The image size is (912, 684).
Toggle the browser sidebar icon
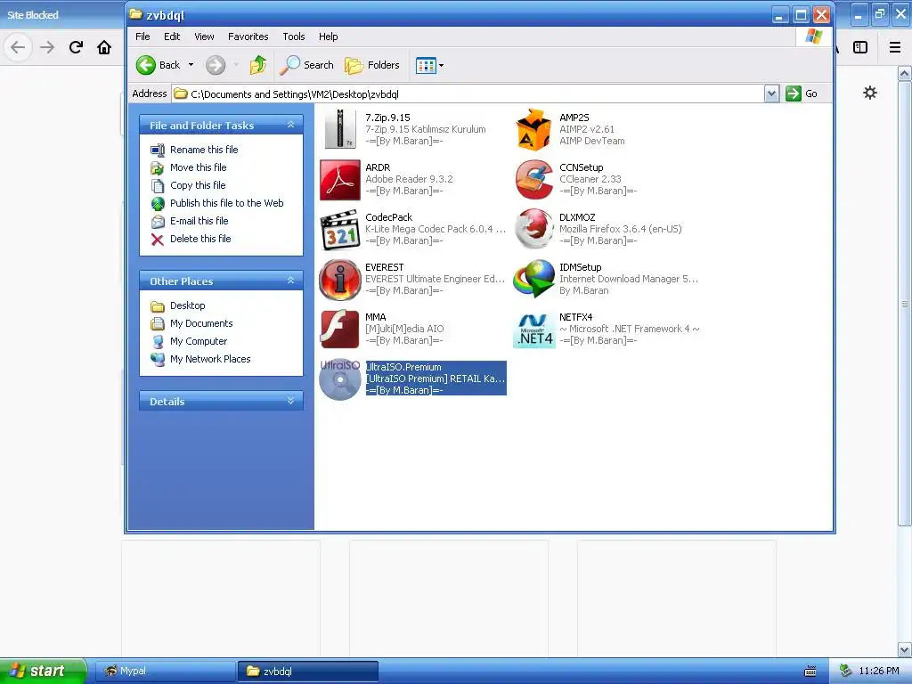(x=860, y=47)
